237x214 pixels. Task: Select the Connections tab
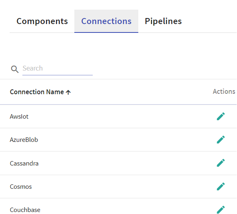point(106,21)
